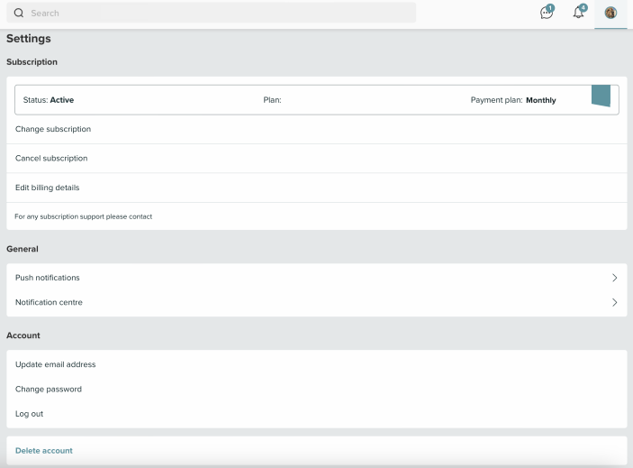Image resolution: width=633 pixels, height=468 pixels.
Task: Click Log out
Action: point(29,414)
